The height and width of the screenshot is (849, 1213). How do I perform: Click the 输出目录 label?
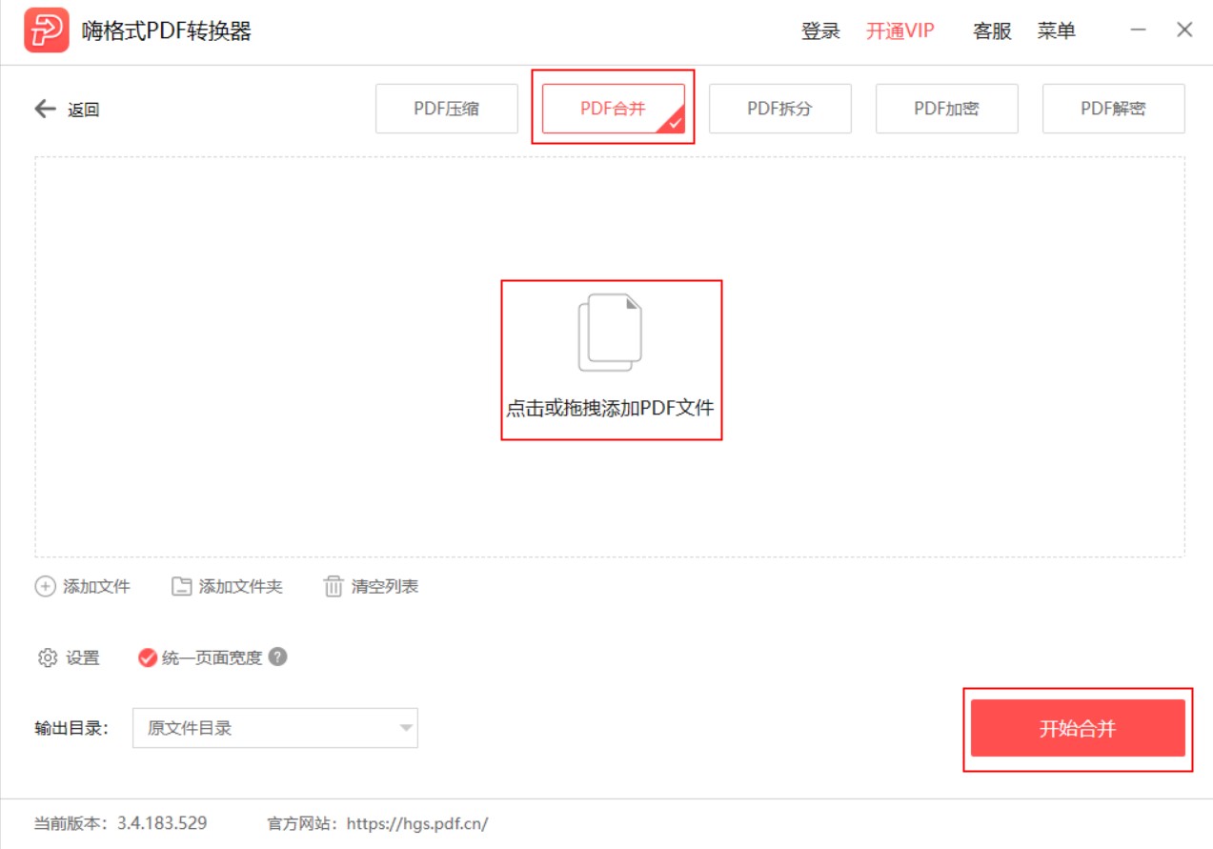[71, 728]
